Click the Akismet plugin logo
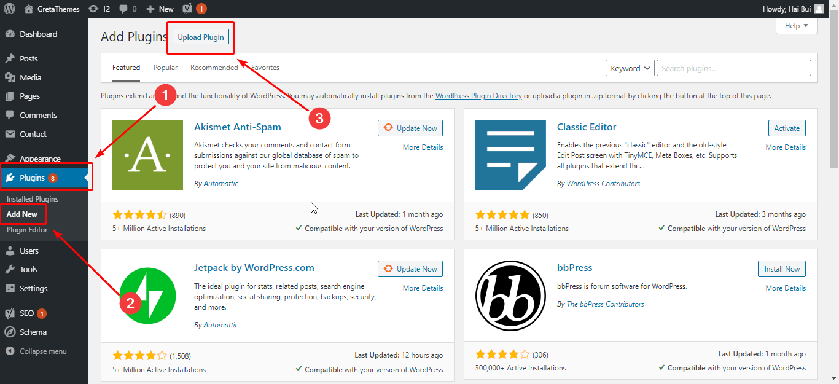 tap(147, 155)
